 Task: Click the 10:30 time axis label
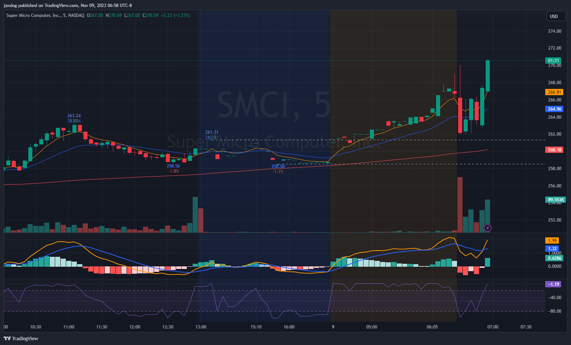tap(36, 327)
